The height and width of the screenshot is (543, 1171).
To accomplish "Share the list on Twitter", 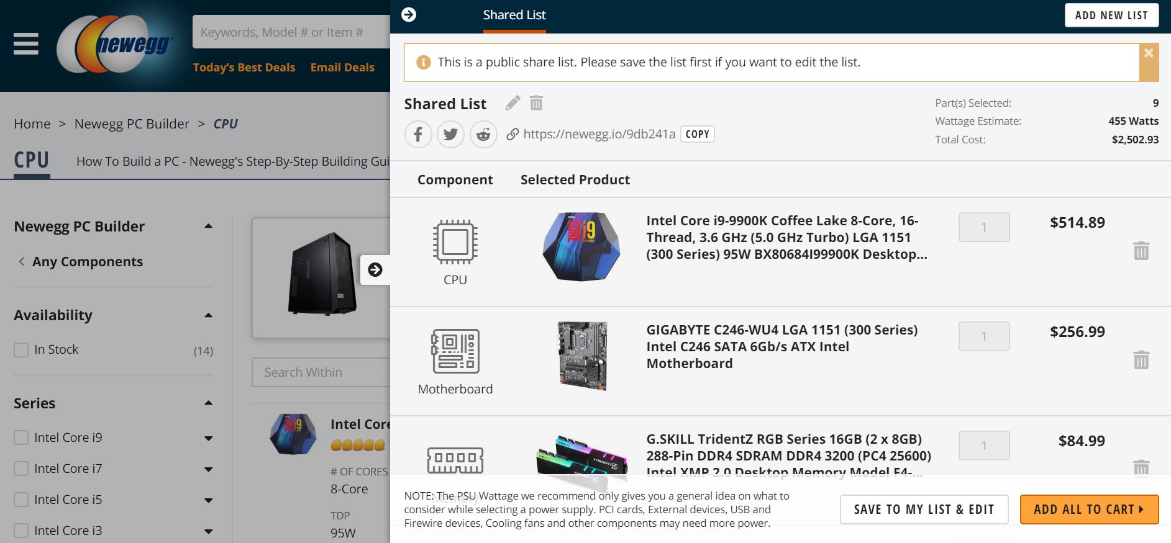I will click(x=451, y=134).
